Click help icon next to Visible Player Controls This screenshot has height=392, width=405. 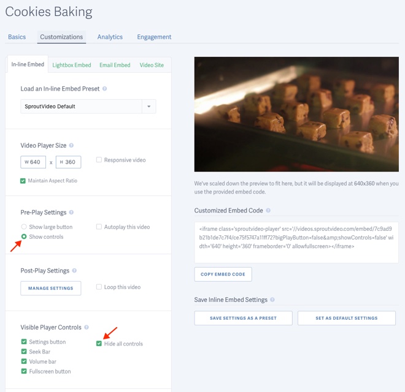(x=87, y=328)
